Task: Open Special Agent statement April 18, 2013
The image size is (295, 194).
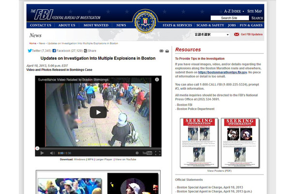Action: point(210,187)
